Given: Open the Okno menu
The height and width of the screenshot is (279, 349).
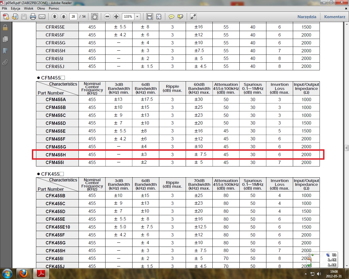Looking at the screenshot, I should pos(41,8).
